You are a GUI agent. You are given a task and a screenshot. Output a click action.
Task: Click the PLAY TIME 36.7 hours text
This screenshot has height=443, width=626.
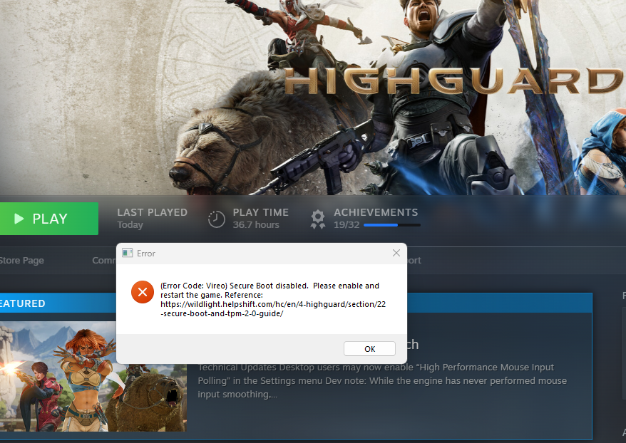(x=261, y=219)
